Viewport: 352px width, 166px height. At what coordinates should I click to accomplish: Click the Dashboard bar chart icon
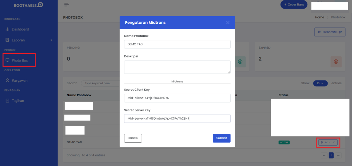(x=8, y=29)
